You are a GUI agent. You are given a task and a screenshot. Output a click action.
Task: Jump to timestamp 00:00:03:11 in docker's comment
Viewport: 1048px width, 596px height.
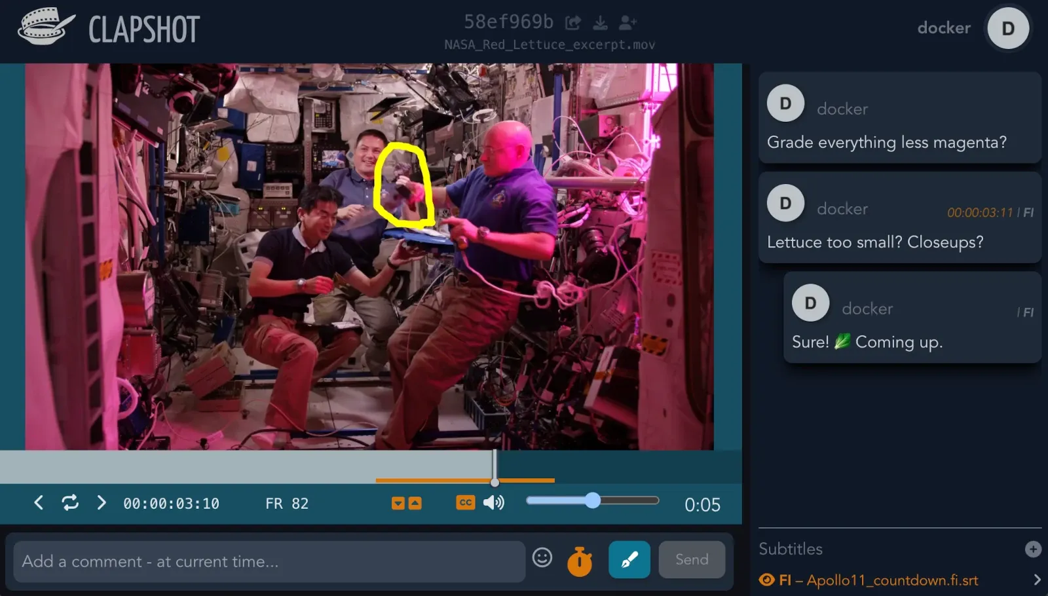(x=979, y=213)
